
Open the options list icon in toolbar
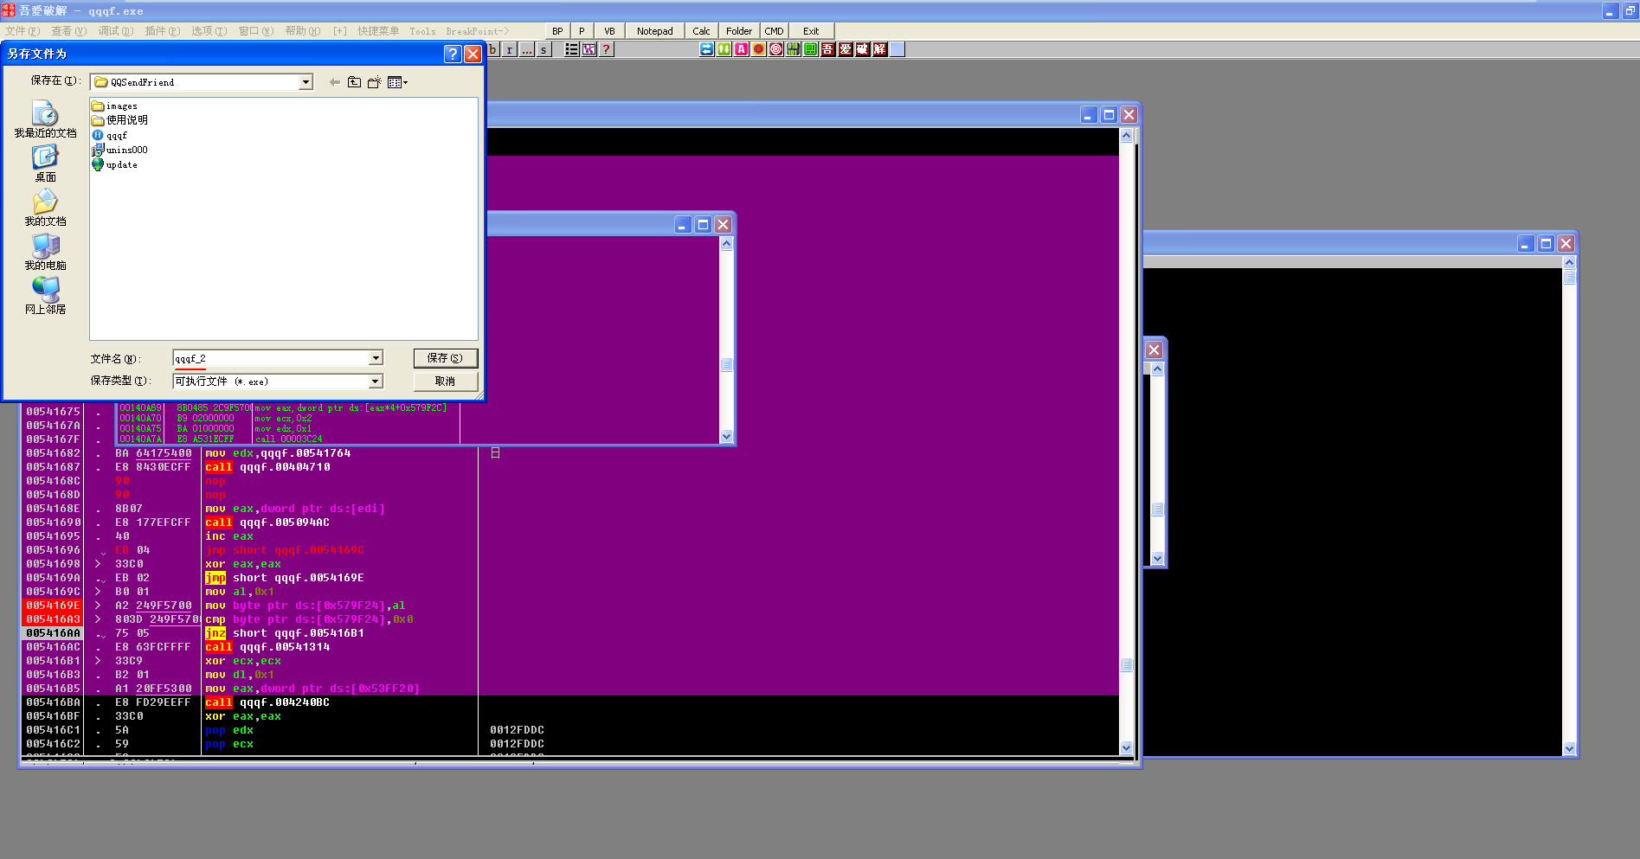click(x=572, y=49)
